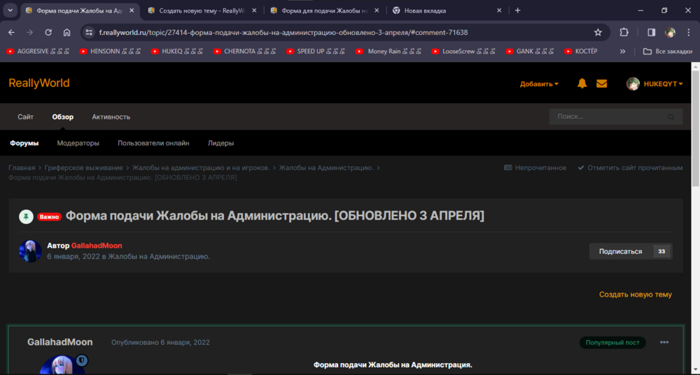
Task: Reload the page with the refresh icon
Action: point(49,33)
